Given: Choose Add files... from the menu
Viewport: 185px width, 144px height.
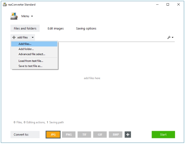Looking at the screenshot, I should coord(34,44).
